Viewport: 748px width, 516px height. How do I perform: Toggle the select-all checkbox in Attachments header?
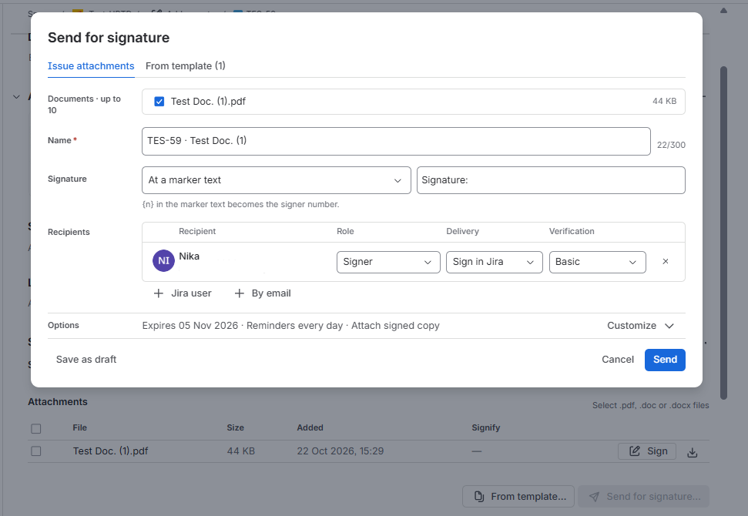[35, 428]
